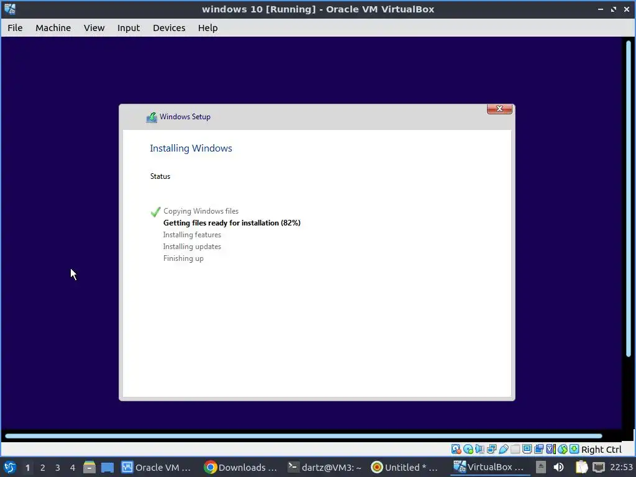Click the Status label

pyautogui.click(x=160, y=176)
